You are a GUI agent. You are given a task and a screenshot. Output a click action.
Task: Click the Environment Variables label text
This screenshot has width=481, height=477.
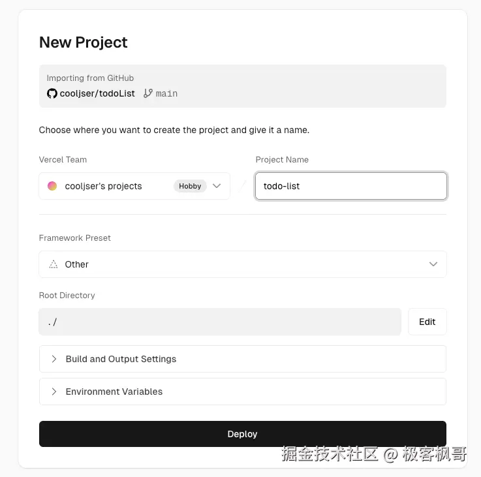114,392
